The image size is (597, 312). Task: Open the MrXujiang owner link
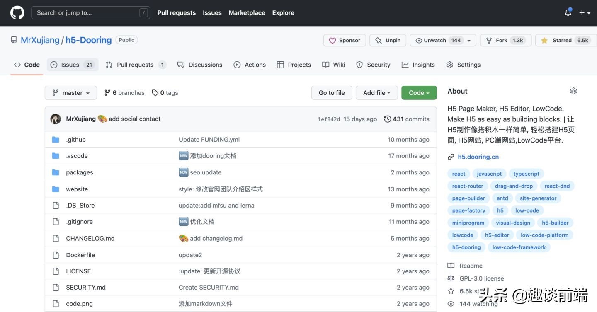[x=40, y=40]
